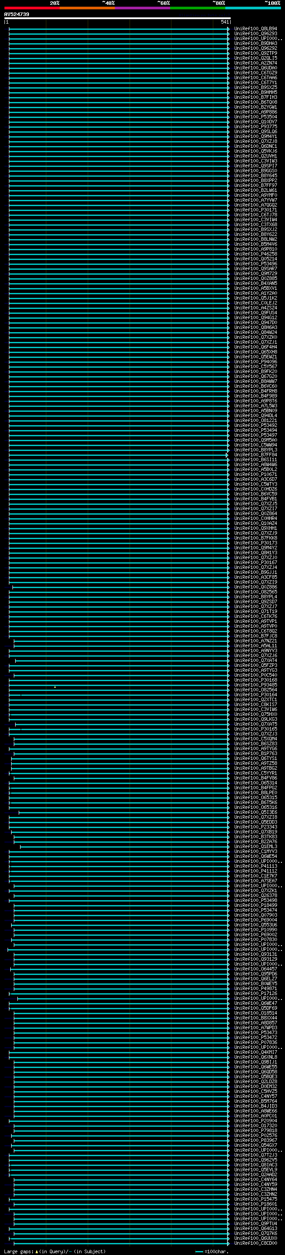Select UniRef100_B4FPG2 label
This screenshot has height=1255, width=285.
coord(256,788)
